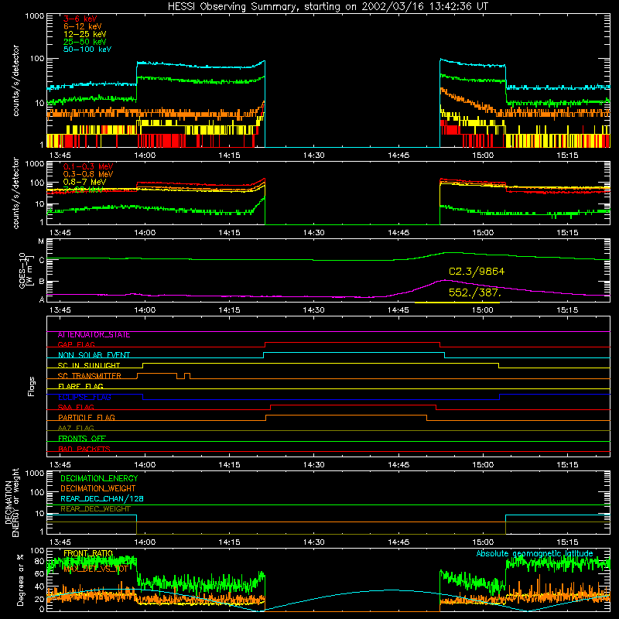Click the 14:15 tick label under the keV count-rate panel
Viewport: 619px width, 619px height.
(229, 156)
